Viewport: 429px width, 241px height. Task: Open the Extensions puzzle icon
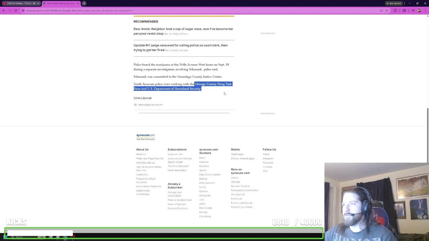(395, 10)
